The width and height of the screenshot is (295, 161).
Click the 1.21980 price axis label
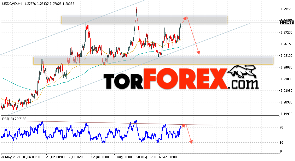[x=287, y=90]
